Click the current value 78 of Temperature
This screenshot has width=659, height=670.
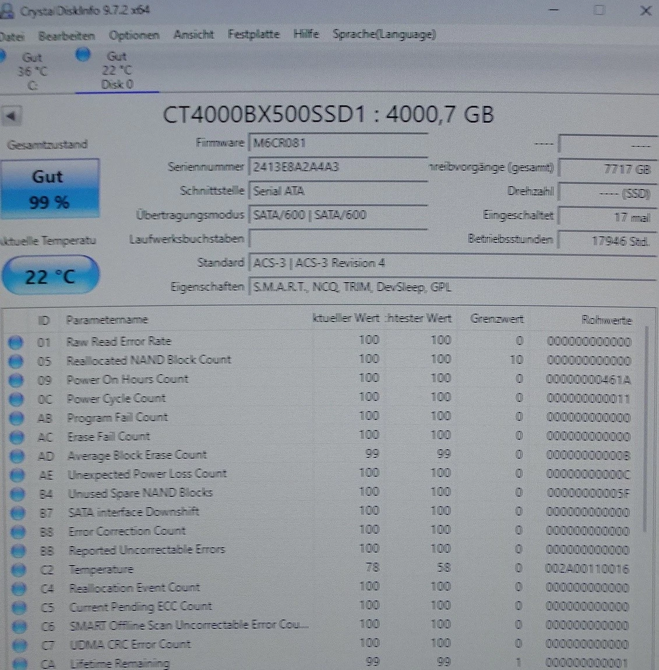(x=372, y=567)
